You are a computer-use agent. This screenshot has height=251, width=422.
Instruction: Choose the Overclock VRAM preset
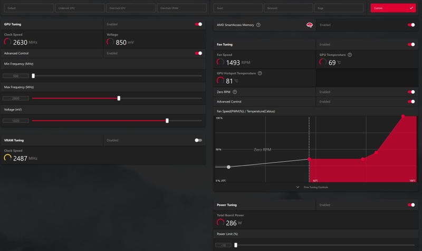pos(181,8)
